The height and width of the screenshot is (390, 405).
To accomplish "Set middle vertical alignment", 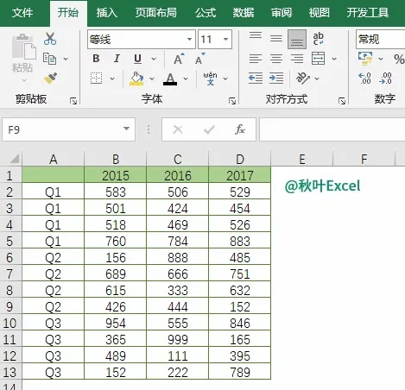I will (276, 39).
